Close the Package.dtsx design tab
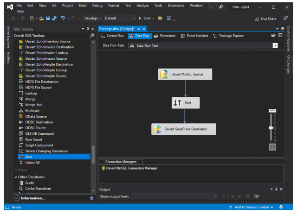297x214 pixels. point(144,29)
